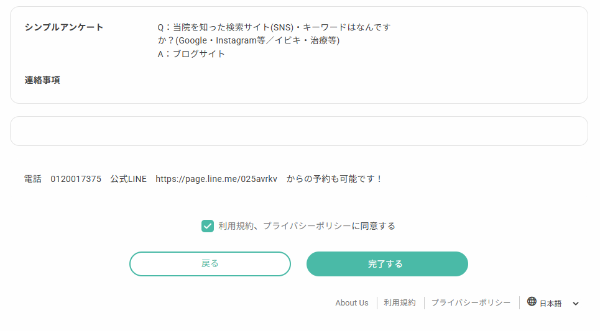600x331 pixels.
Task: Toggle the terms and privacy agreement checkbox
Action: pos(208,226)
